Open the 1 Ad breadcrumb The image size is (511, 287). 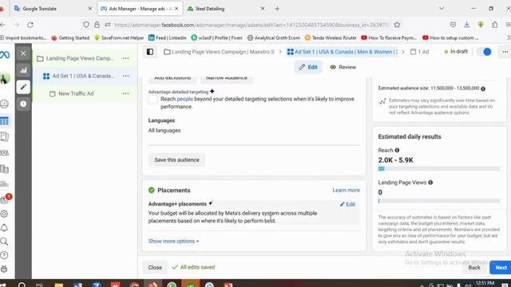click(419, 52)
